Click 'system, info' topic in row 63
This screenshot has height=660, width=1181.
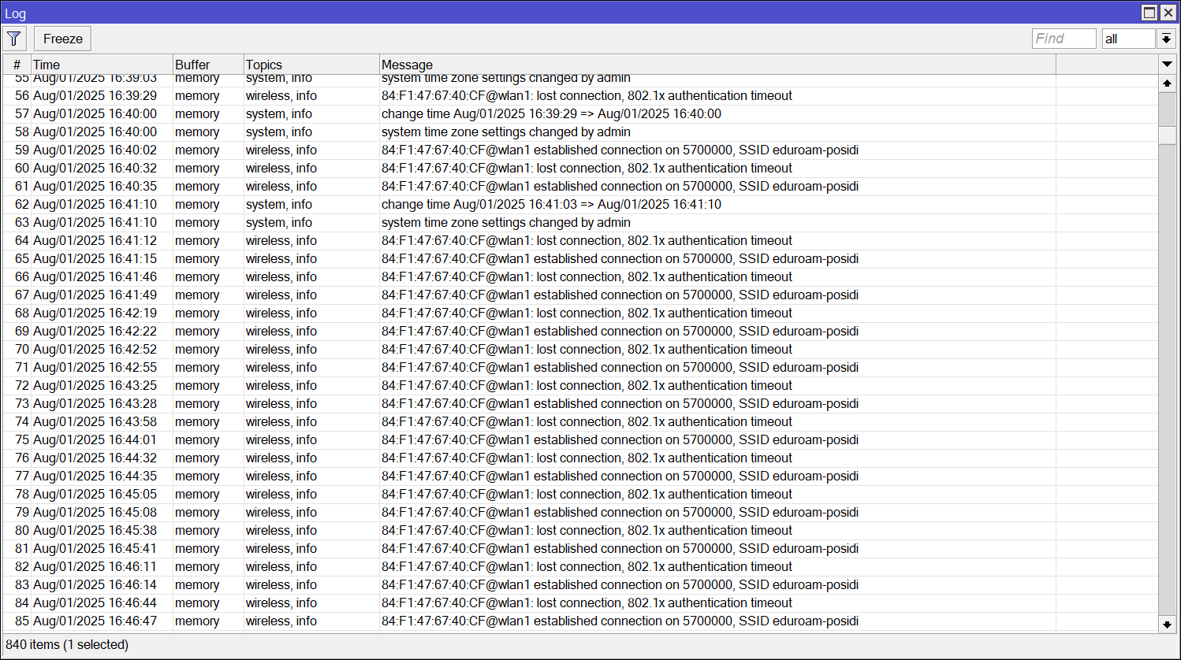[279, 222]
